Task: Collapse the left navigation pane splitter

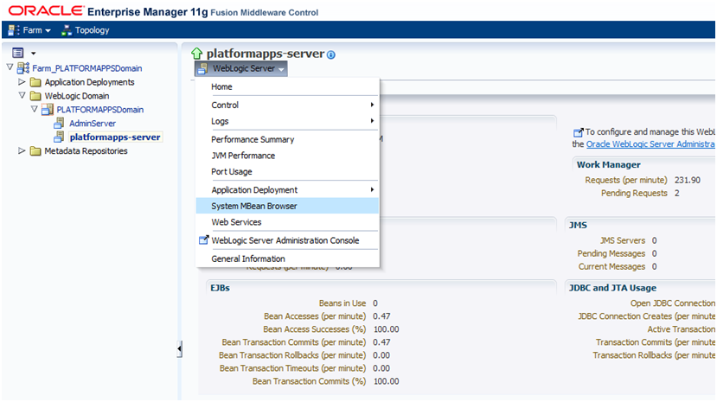Action: 179,349
